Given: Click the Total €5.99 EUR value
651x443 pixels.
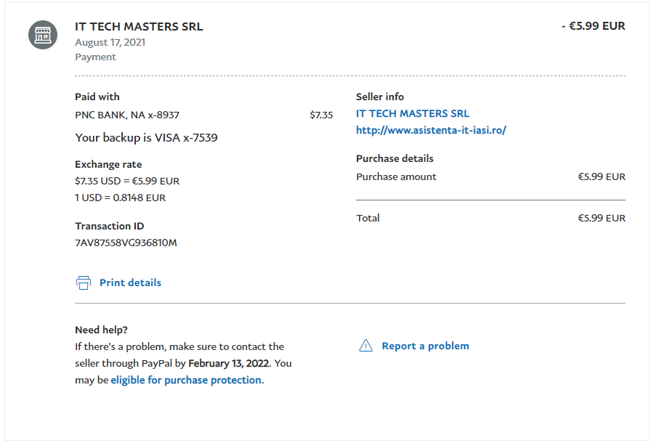Looking at the screenshot, I should pos(601,218).
